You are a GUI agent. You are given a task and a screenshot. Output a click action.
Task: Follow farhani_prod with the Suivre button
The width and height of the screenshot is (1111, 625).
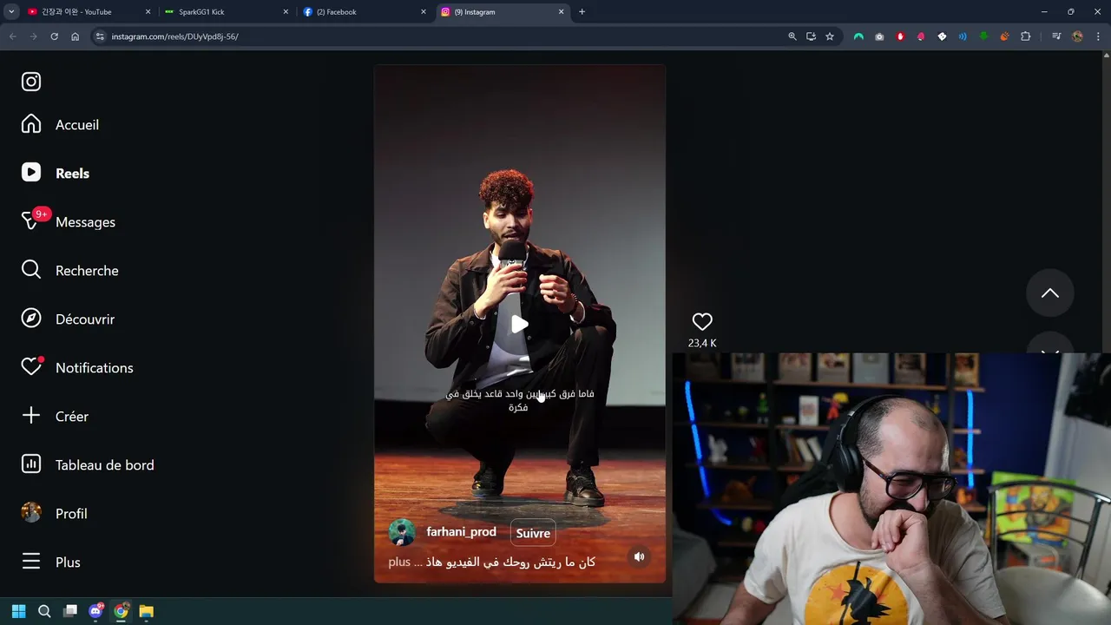pyautogui.click(x=533, y=534)
